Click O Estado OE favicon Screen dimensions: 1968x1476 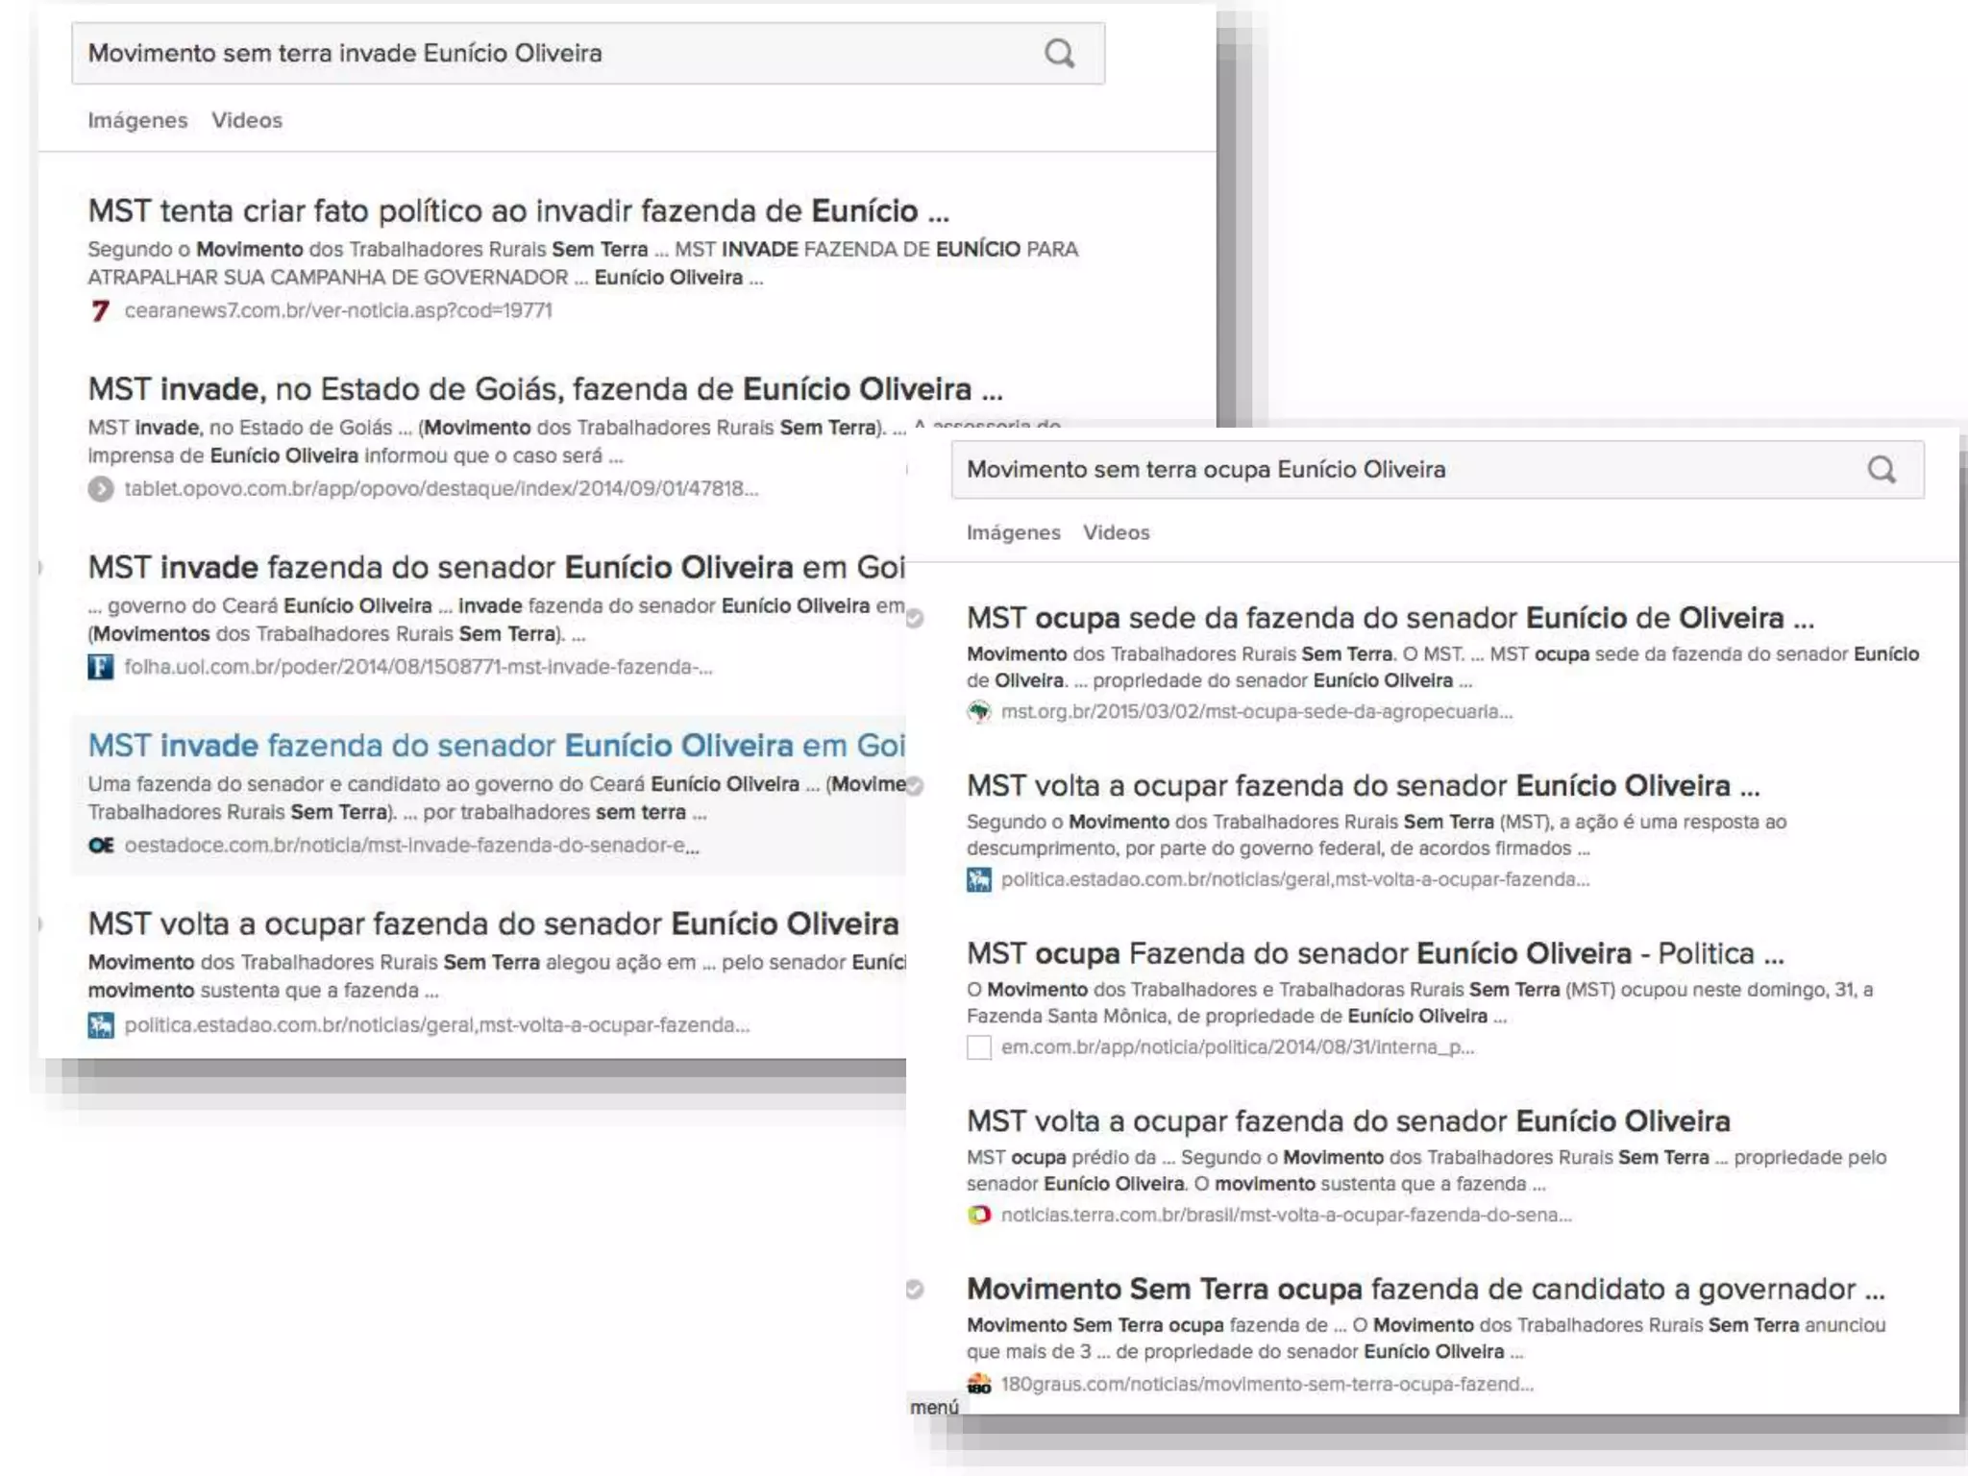coord(101,845)
